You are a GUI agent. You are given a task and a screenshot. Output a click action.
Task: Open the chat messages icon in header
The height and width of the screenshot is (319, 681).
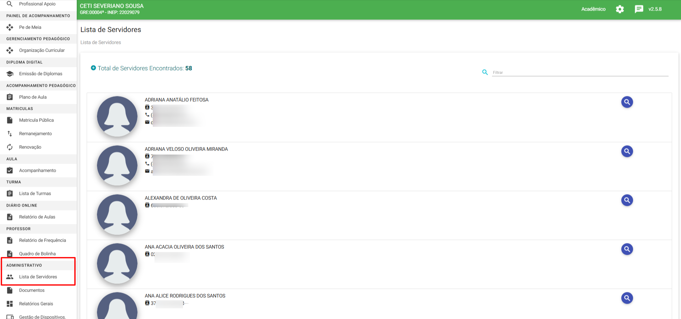(x=639, y=9)
